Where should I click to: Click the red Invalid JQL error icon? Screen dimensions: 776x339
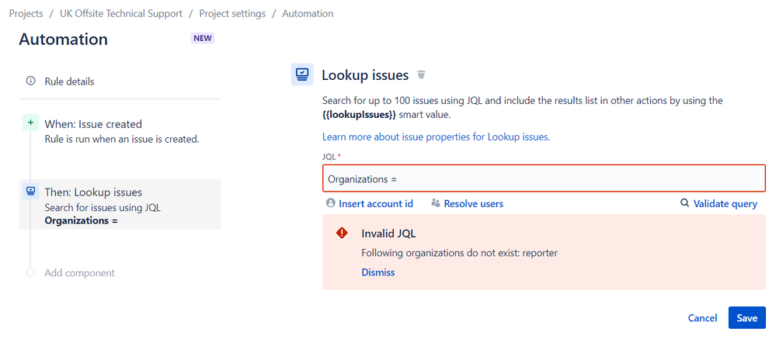click(342, 233)
